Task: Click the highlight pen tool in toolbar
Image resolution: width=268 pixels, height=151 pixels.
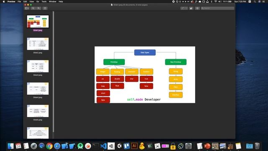Action: pos(184,8)
